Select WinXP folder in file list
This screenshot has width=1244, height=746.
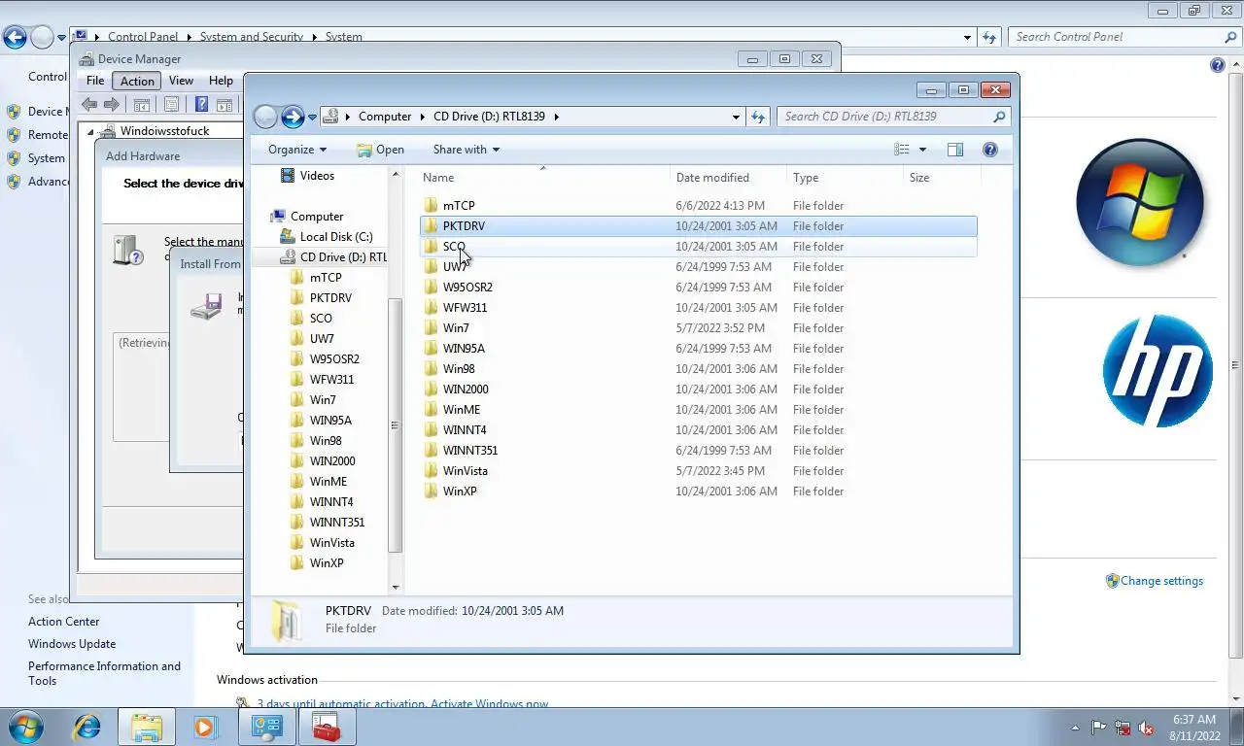[698, 492]
